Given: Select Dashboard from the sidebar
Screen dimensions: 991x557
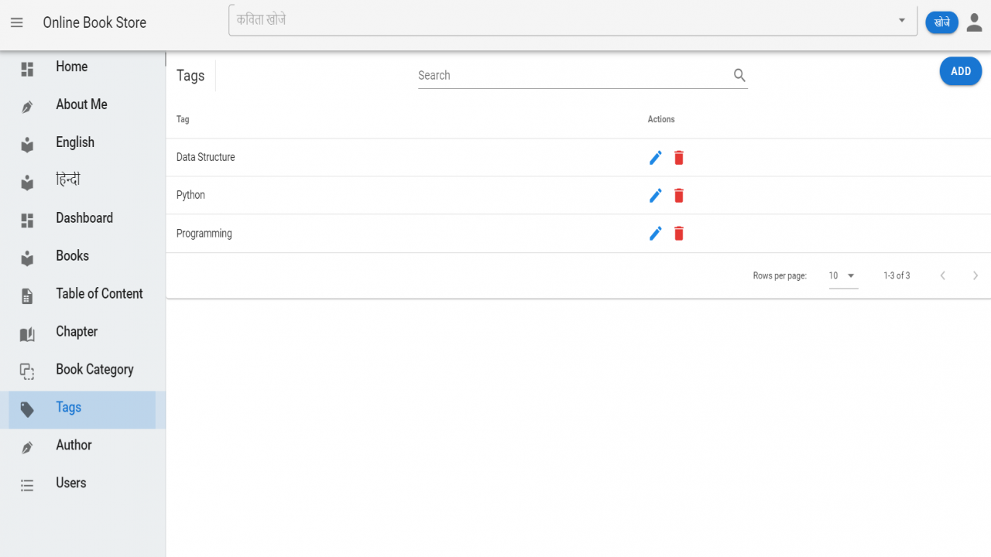Looking at the screenshot, I should (83, 218).
